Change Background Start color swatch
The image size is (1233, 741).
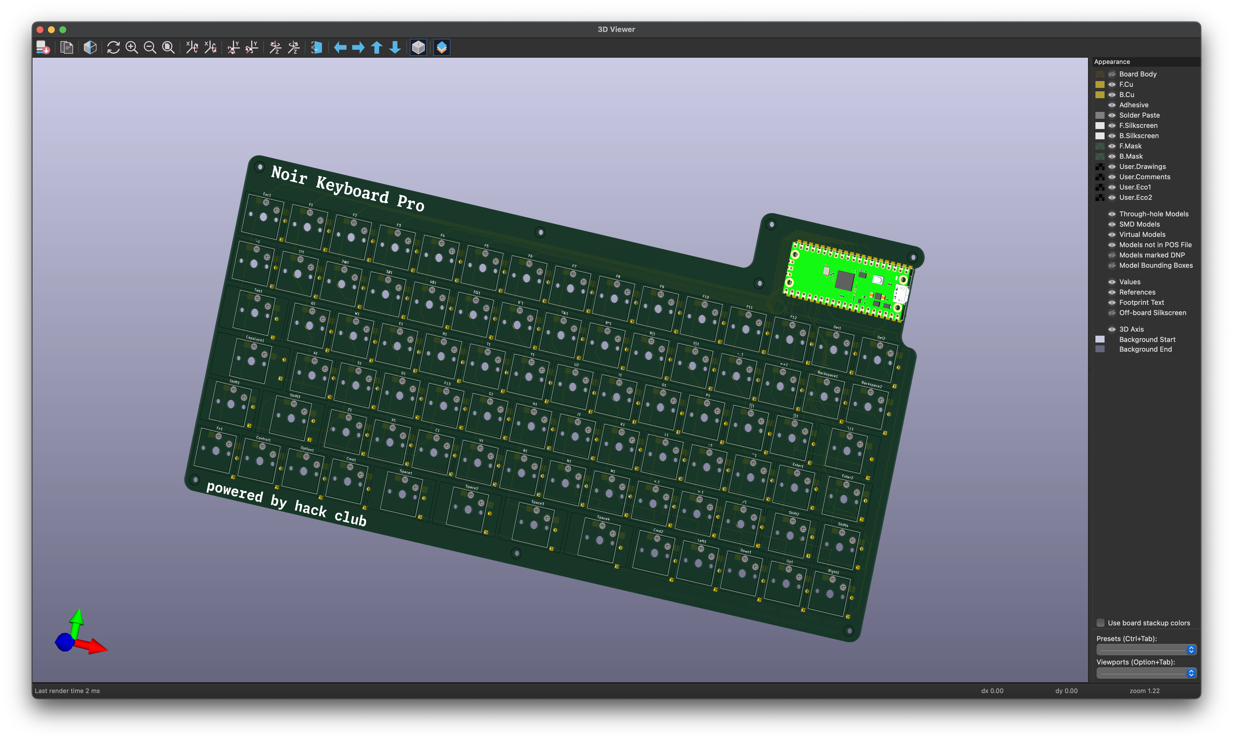click(x=1100, y=339)
